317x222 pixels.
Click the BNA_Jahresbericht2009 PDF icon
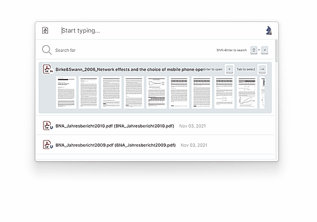pyautogui.click(x=48, y=145)
